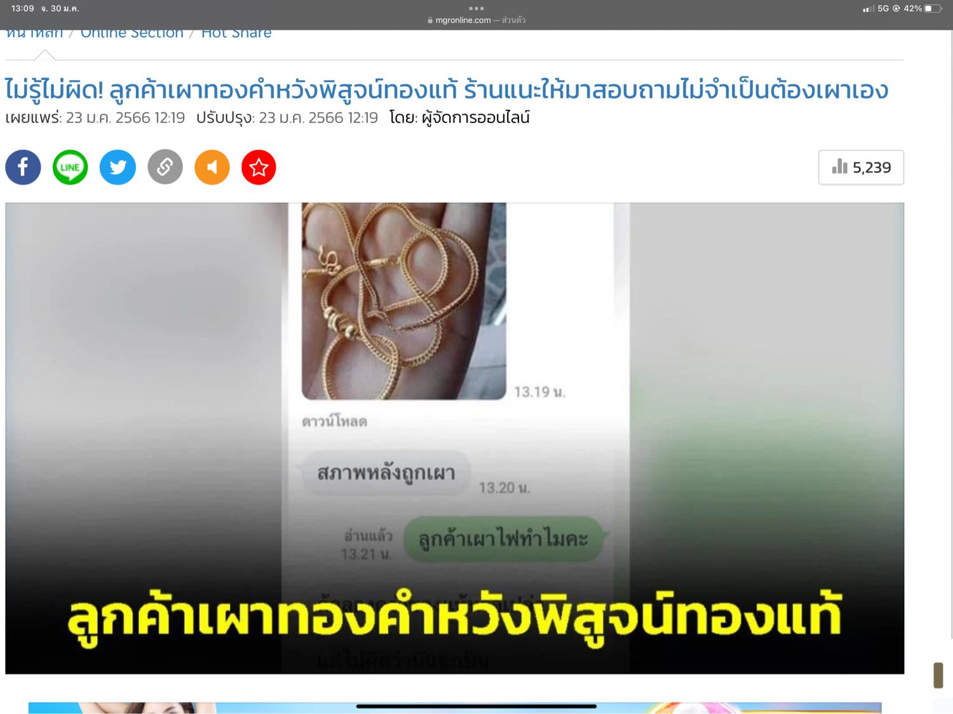Tap the article headline text
This screenshot has width=953, height=714.
click(x=447, y=89)
